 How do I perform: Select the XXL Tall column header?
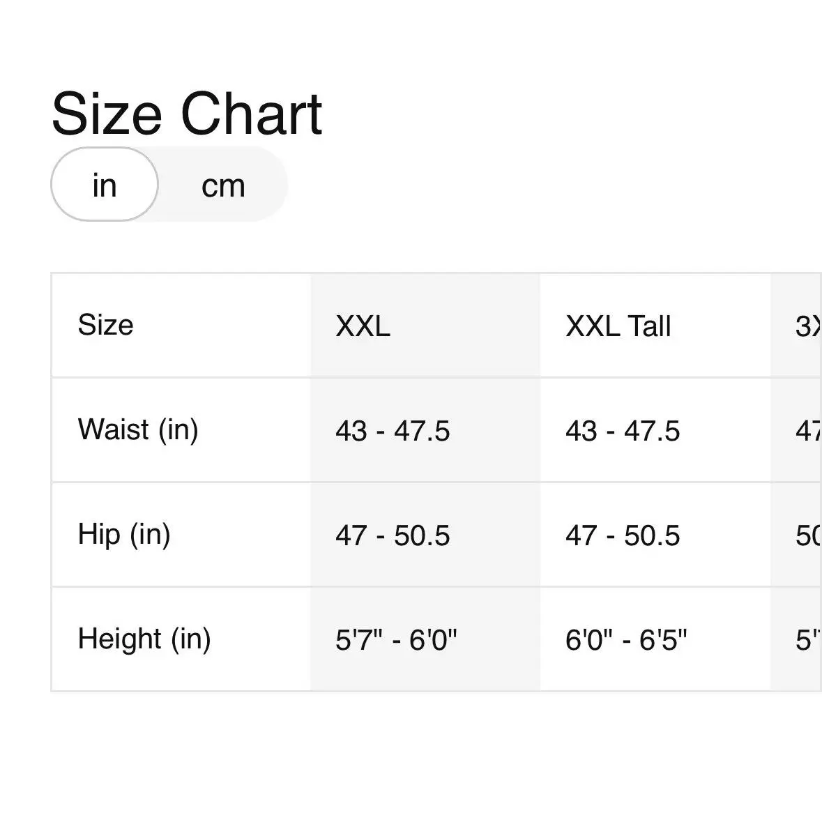[655, 325]
